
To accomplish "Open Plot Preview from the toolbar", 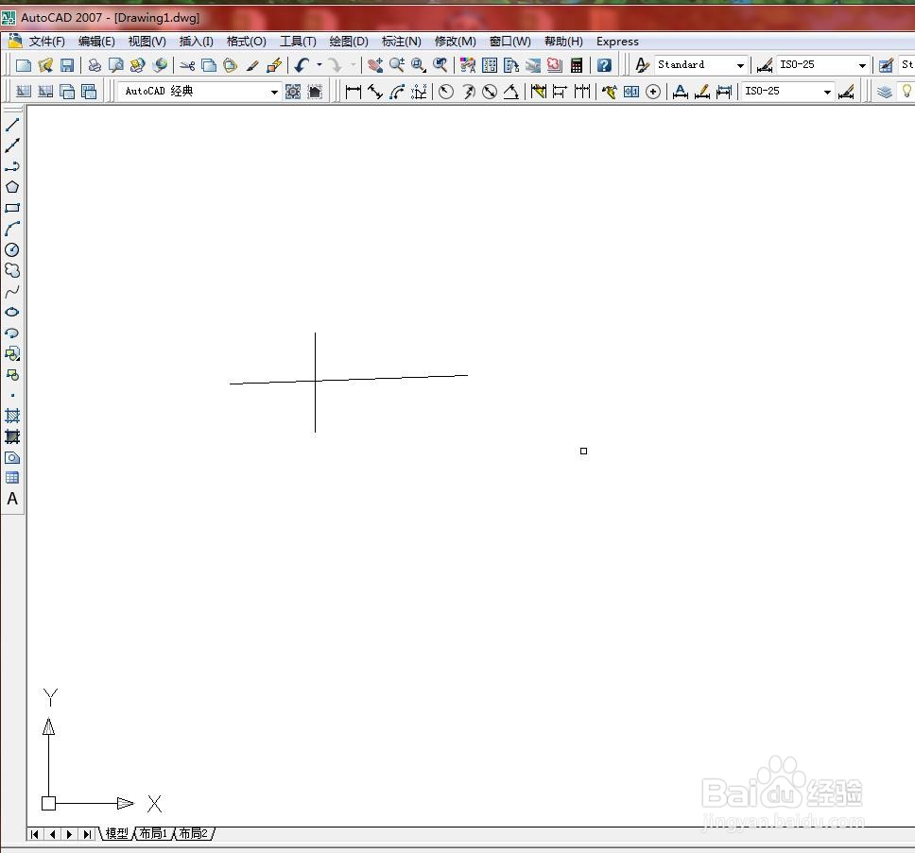I will [x=115, y=65].
